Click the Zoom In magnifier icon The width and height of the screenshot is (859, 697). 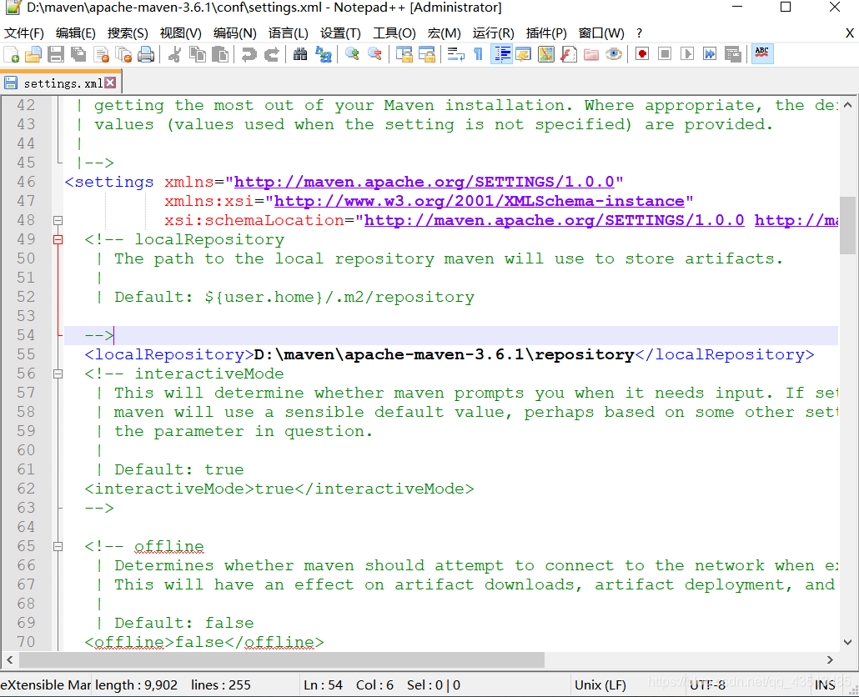352,55
